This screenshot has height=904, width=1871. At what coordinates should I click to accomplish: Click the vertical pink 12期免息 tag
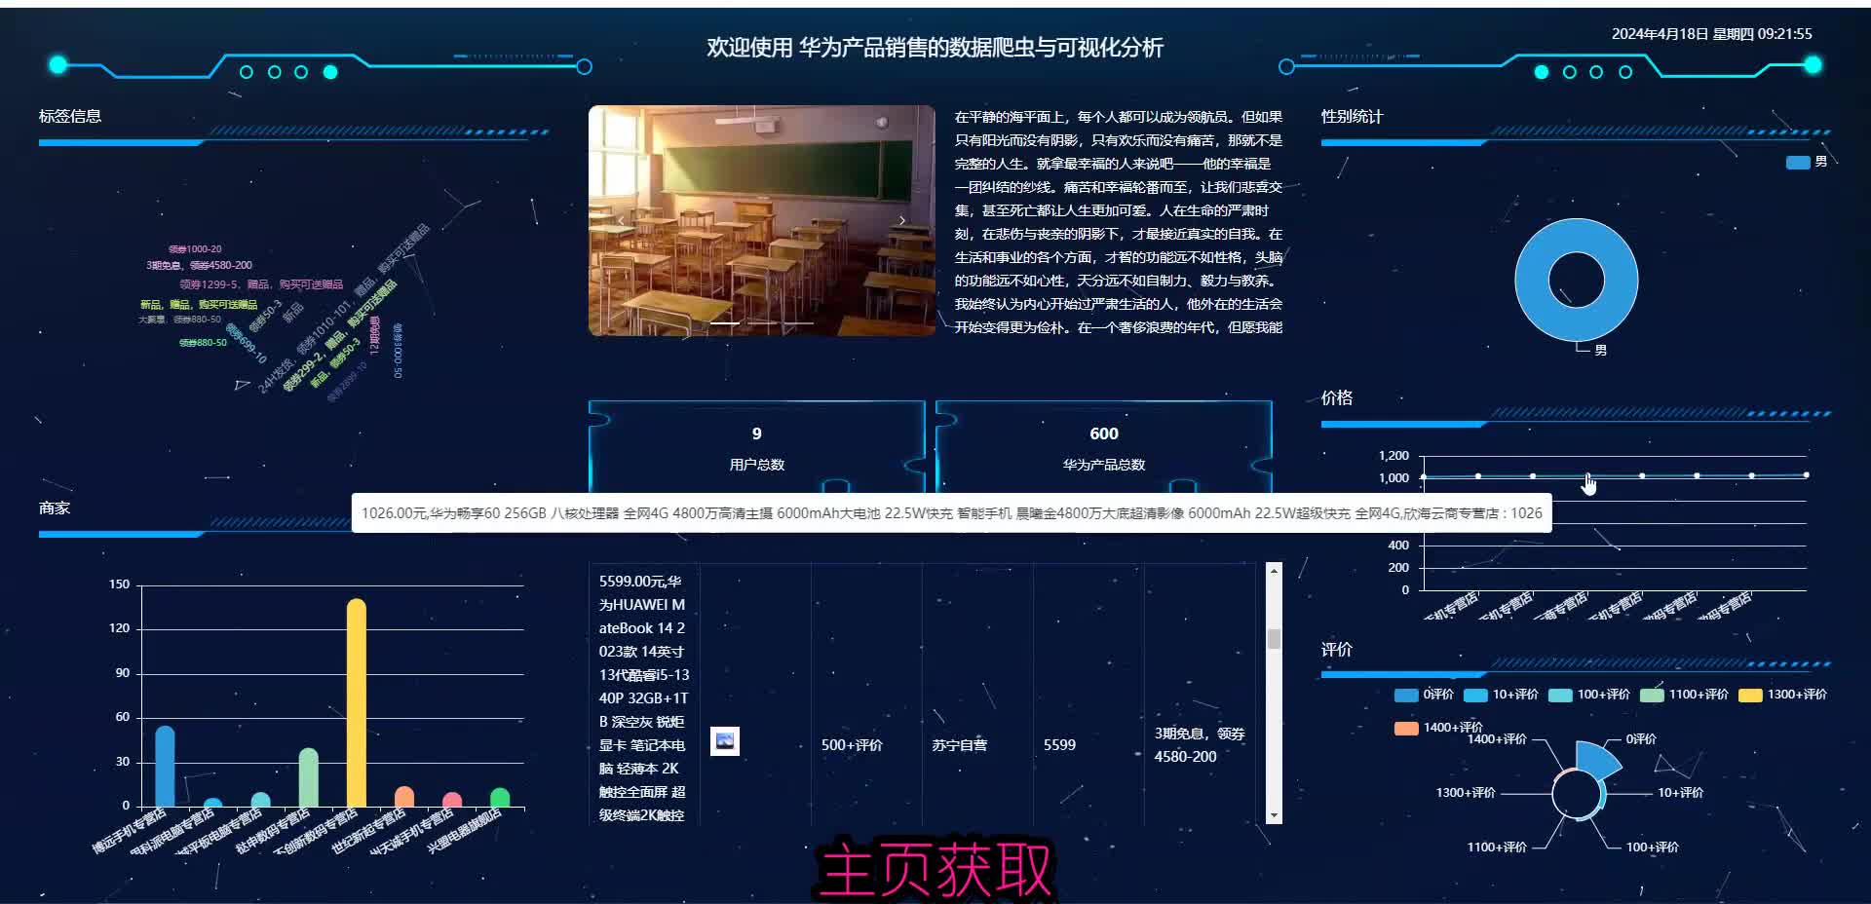coord(374,334)
